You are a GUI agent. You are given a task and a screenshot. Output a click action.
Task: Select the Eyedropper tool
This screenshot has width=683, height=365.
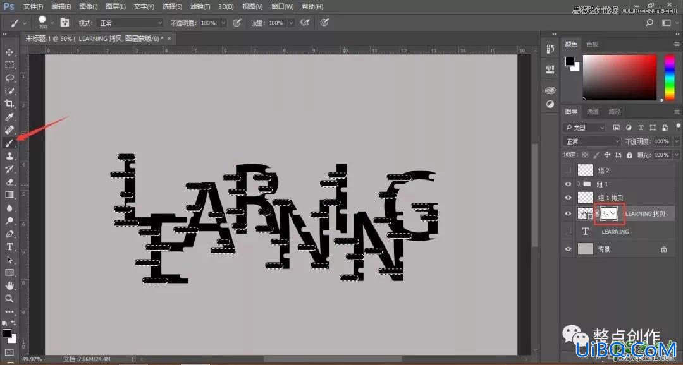click(x=9, y=117)
